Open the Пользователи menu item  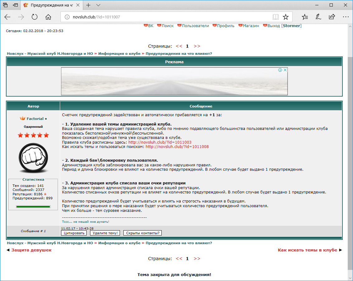pos(195,26)
